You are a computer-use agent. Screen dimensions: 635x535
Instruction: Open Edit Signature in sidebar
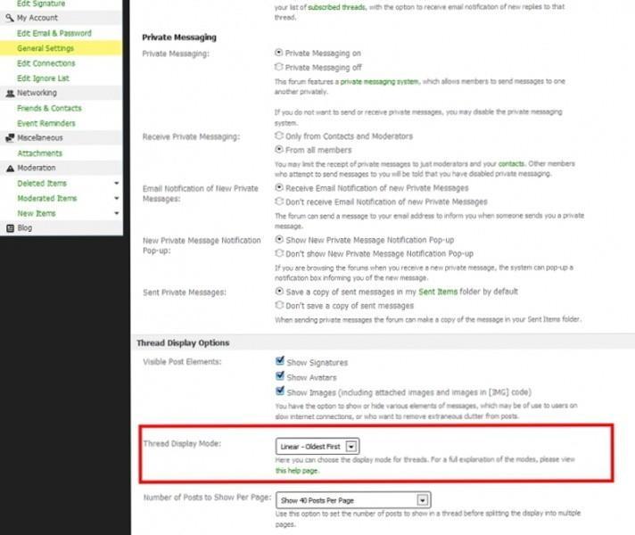(41, 4)
